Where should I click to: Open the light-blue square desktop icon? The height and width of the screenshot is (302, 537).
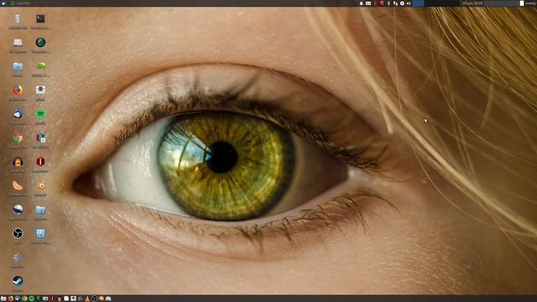click(40, 233)
